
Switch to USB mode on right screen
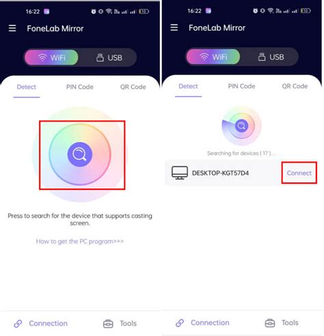[271, 57]
